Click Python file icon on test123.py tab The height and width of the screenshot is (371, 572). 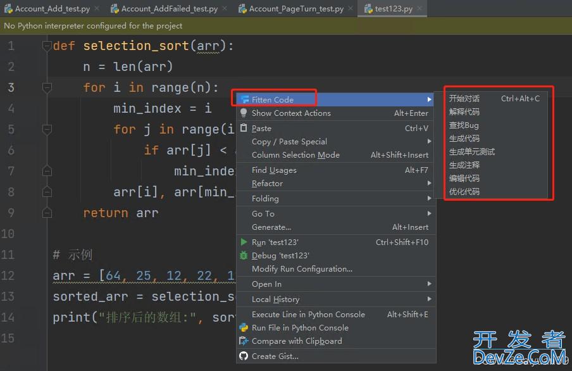coord(368,9)
